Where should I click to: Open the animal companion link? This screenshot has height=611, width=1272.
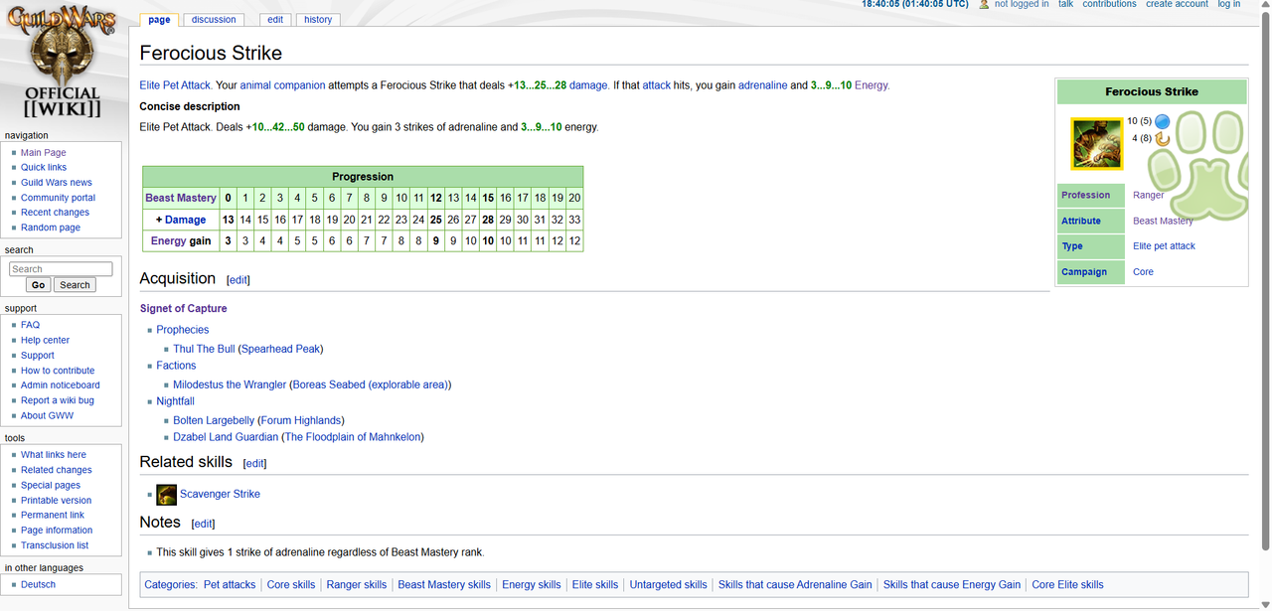[x=282, y=85]
